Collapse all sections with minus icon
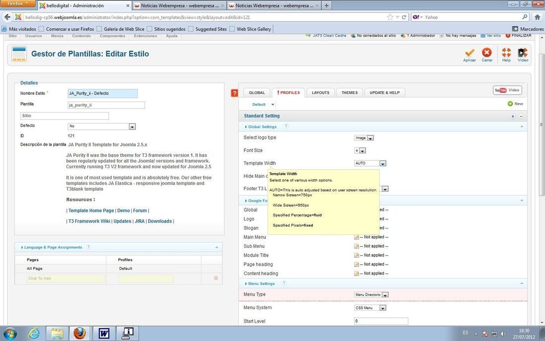The height and width of the screenshot is (341, 545). [x=521, y=116]
